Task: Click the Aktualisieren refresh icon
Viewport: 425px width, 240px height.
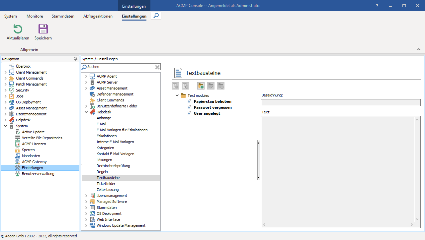Action: coord(18,29)
